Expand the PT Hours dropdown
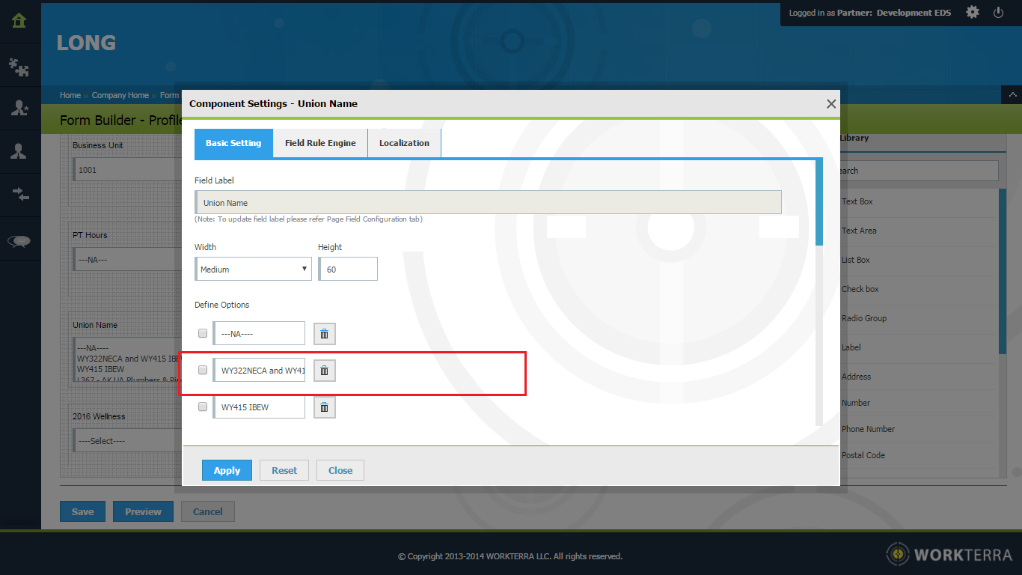This screenshot has height=575, width=1022. (127, 261)
